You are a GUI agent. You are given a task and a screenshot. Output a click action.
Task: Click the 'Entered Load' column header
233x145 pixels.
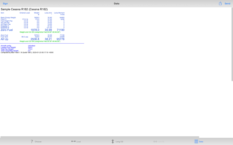(x=25, y=13)
